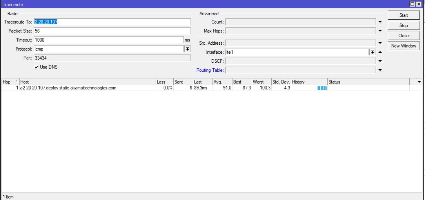This screenshot has width=425, height=200.
Task: Click the 4.3 standard deviation cell
Action: (x=282, y=88)
